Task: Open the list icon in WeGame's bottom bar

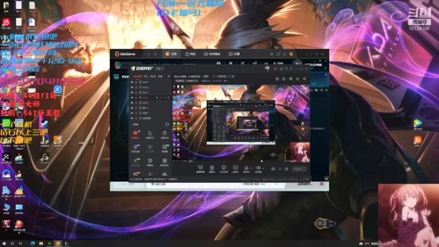Action: click(322, 184)
